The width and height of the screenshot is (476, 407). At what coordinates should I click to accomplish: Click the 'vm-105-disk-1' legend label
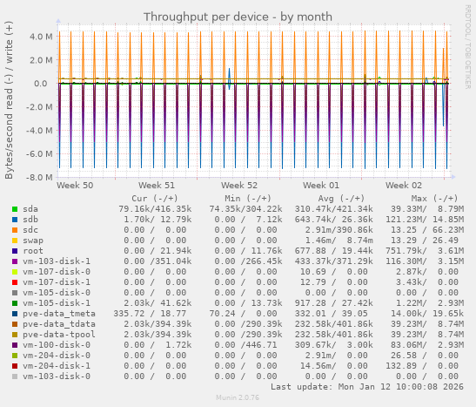[57, 303]
